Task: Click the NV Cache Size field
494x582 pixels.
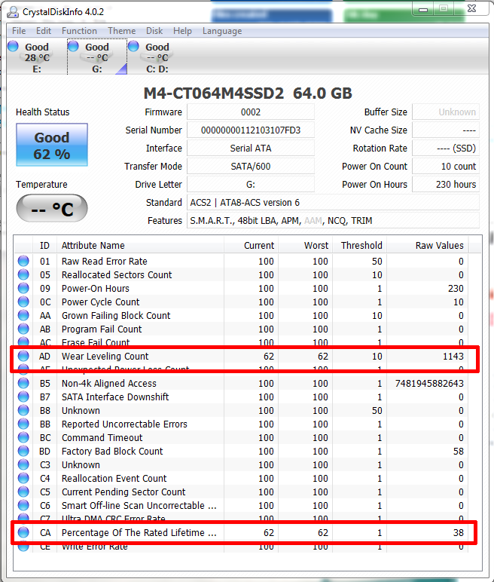Action: tap(446, 130)
